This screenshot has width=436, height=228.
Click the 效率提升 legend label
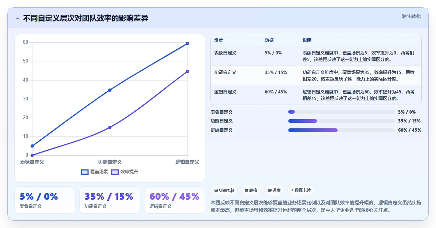[x=129, y=172]
